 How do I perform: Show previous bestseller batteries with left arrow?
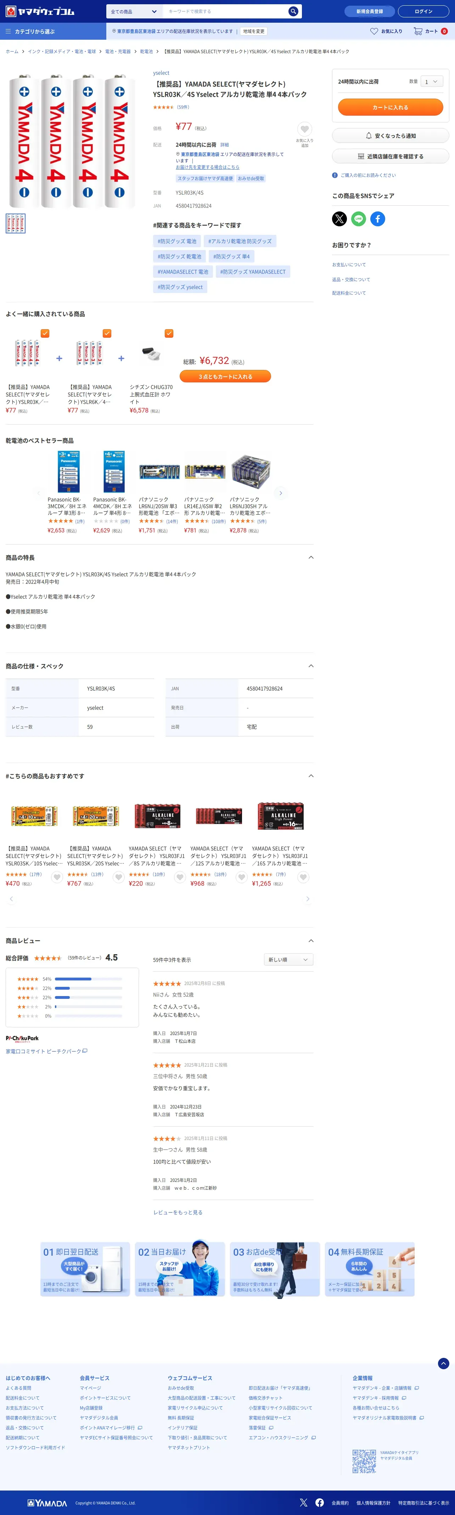tap(39, 493)
